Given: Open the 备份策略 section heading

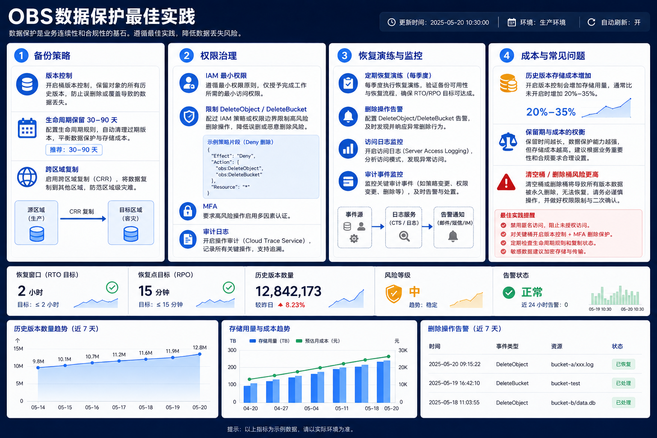Looking at the screenshot, I should point(52,56).
